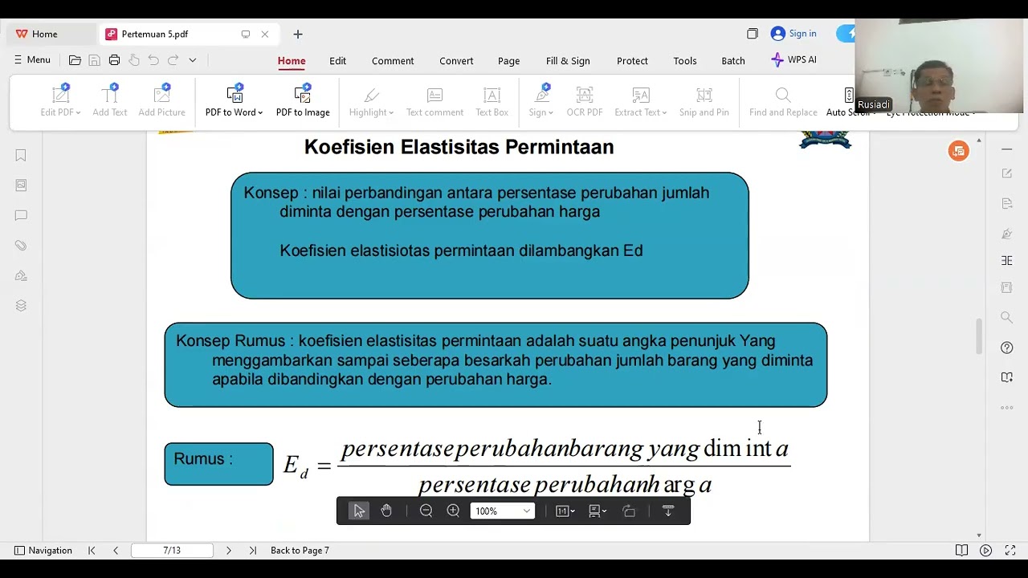This screenshot has width=1028, height=578.
Task: Click the Print icon in quick toolbar
Action: pyautogui.click(x=114, y=60)
